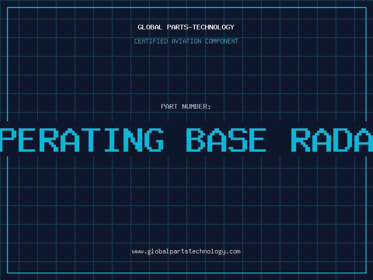Click the letter G in PERATING
Image resolution: width=373 pixels, height=280 pixels.
coord(152,140)
